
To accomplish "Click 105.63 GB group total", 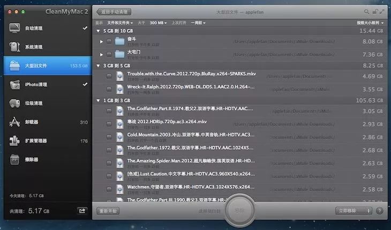I will point(369,100).
